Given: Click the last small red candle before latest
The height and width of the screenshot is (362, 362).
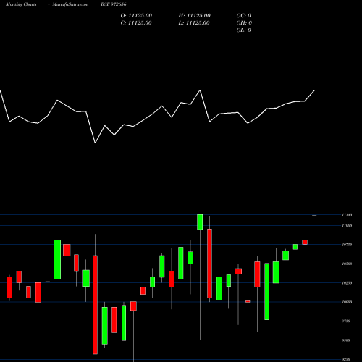Looking at the screenshot, I should [x=305, y=242].
